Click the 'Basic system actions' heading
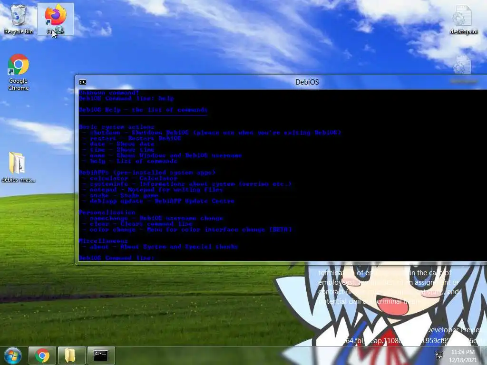The height and width of the screenshot is (365, 487). point(117,127)
